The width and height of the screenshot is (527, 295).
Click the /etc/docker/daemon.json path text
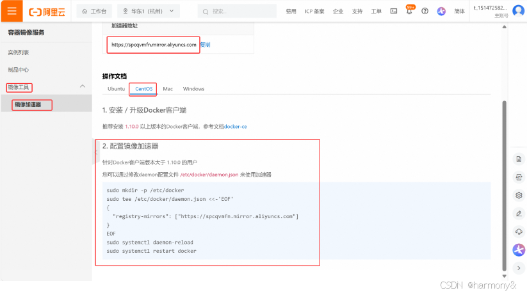pos(209,175)
